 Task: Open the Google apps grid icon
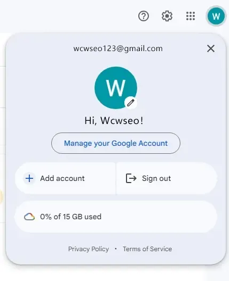coord(191,16)
